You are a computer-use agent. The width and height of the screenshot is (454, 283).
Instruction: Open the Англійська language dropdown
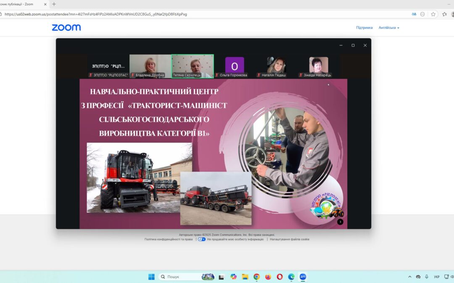coord(387,27)
